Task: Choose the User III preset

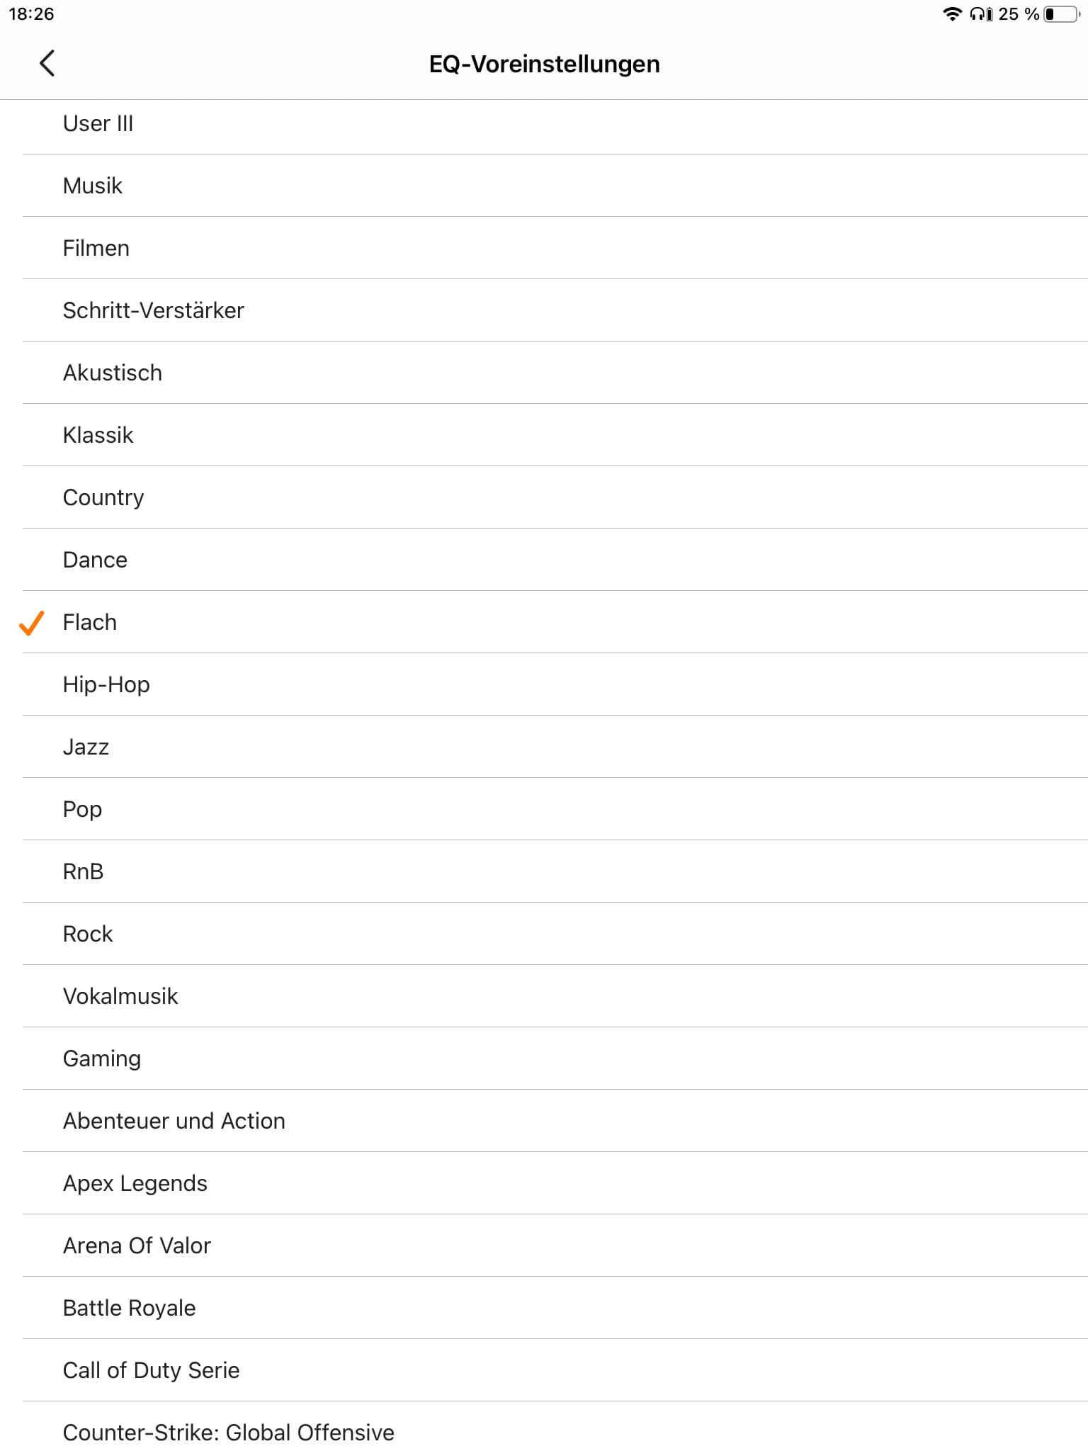Action: click(98, 123)
